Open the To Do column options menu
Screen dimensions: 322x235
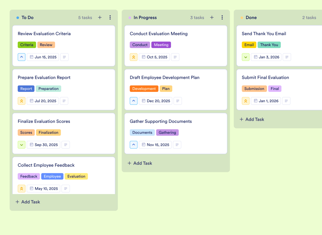[110, 17]
